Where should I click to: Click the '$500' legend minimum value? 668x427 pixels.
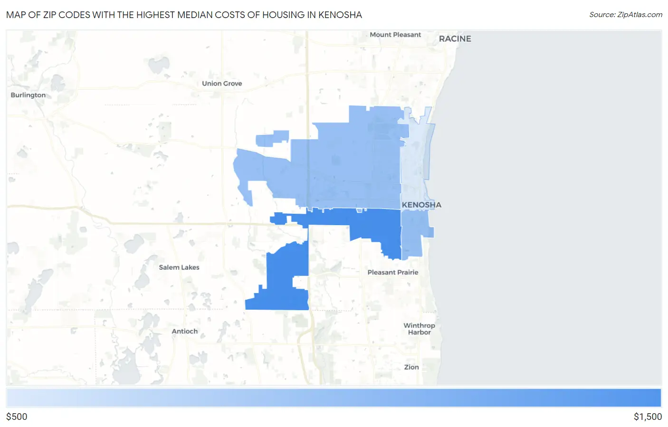(x=17, y=417)
